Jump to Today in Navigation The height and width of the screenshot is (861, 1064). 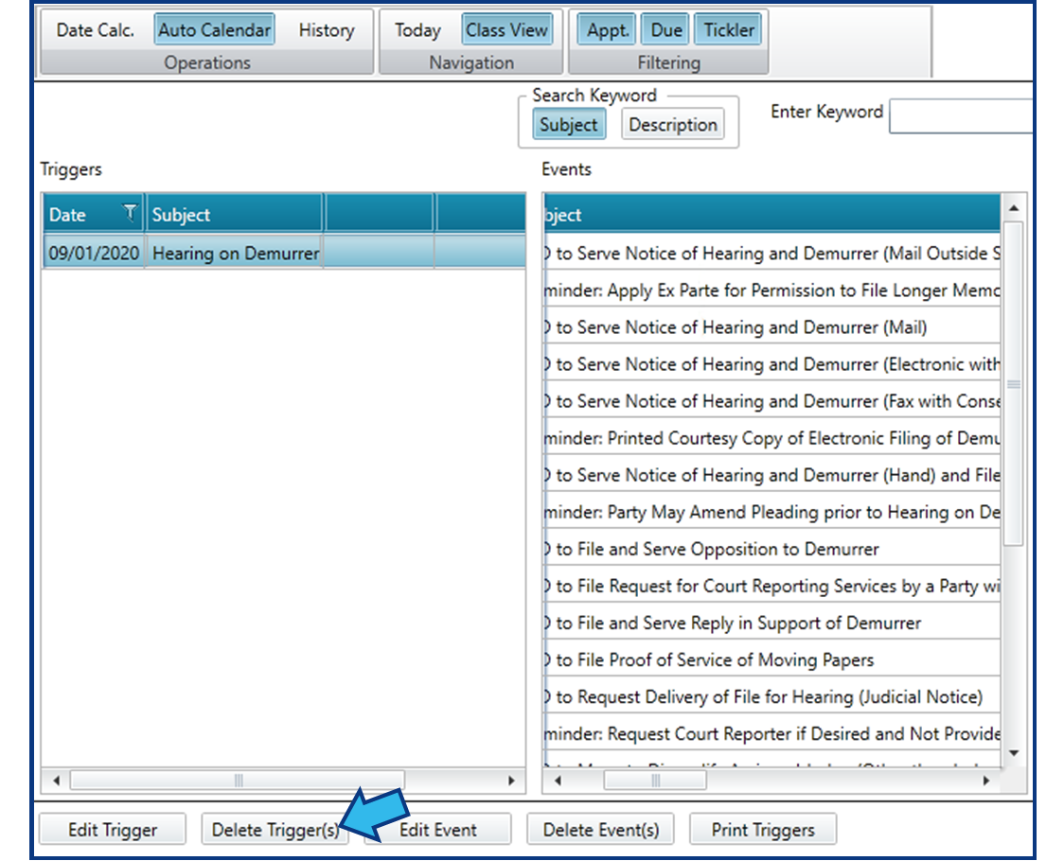pos(418,30)
